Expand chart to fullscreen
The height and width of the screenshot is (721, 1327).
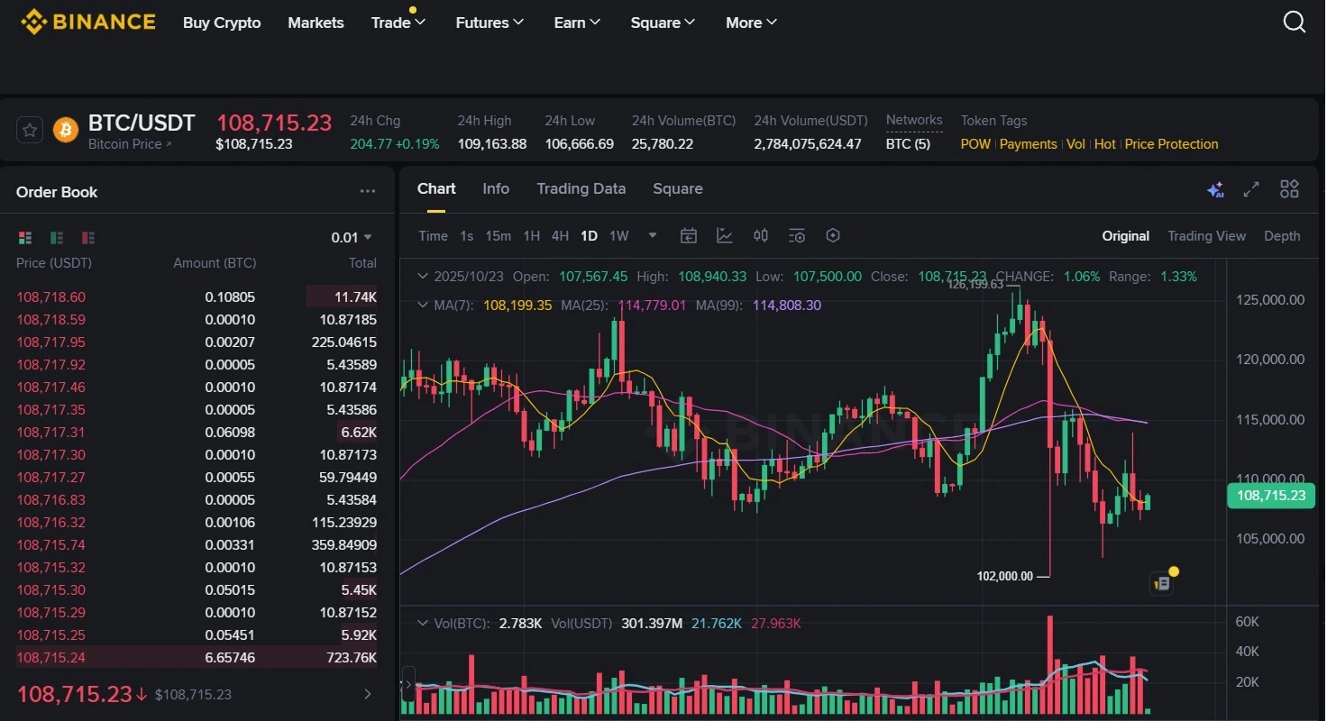pyautogui.click(x=1251, y=189)
